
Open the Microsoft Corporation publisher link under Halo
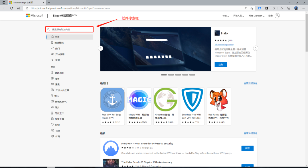tap(224, 45)
